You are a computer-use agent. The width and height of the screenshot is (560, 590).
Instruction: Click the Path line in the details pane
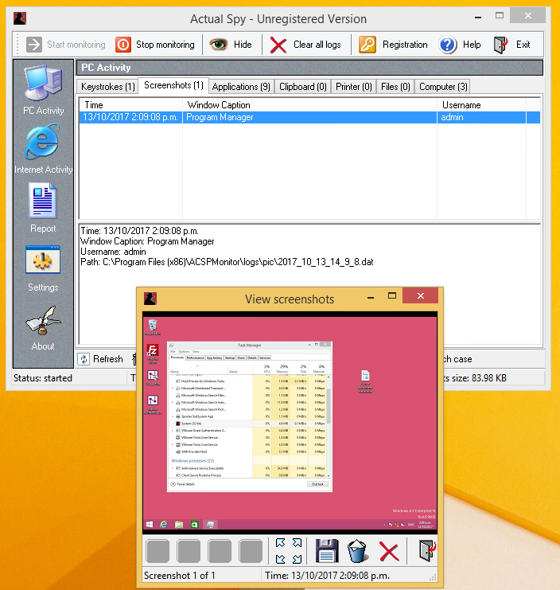pyautogui.click(x=227, y=262)
